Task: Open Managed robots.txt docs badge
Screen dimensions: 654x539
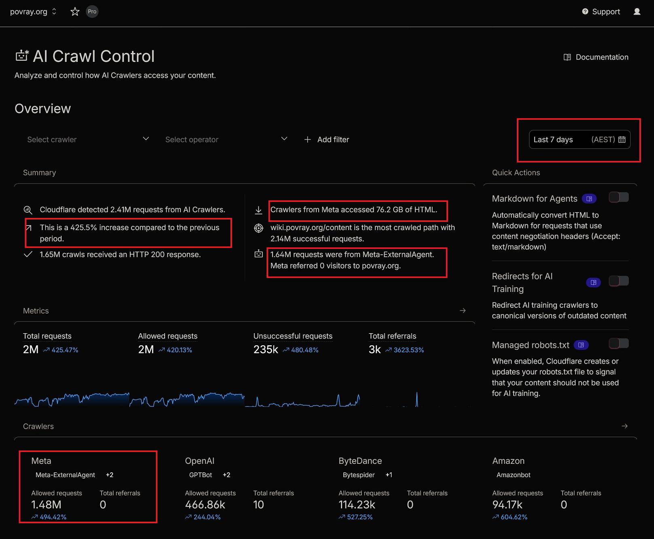Action: 581,345
